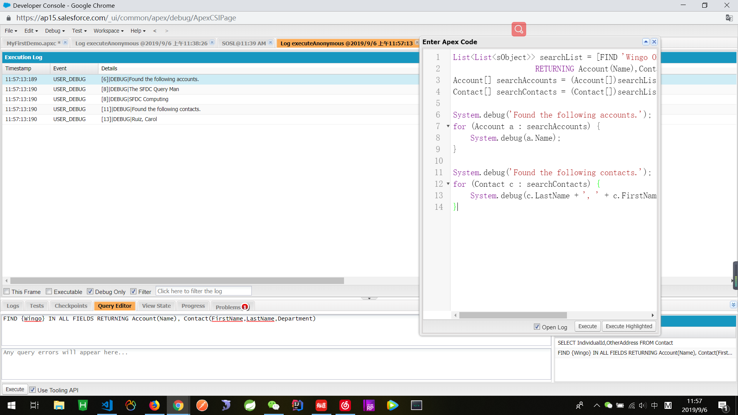Collapse code fold at line 7
This screenshot has height=415, width=738.
click(x=448, y=126)
